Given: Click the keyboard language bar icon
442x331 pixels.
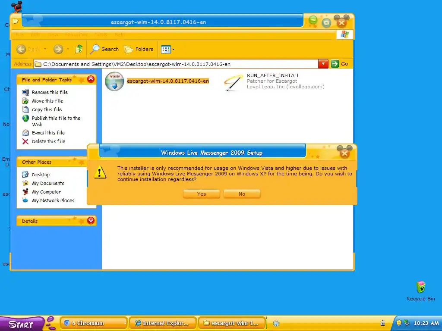Looking at the screenshot, I should click(x=383, y=323).
